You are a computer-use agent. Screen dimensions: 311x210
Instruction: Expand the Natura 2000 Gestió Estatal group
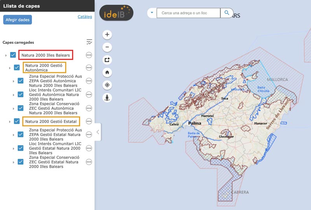pyautogui.click(x=10, y=121)
